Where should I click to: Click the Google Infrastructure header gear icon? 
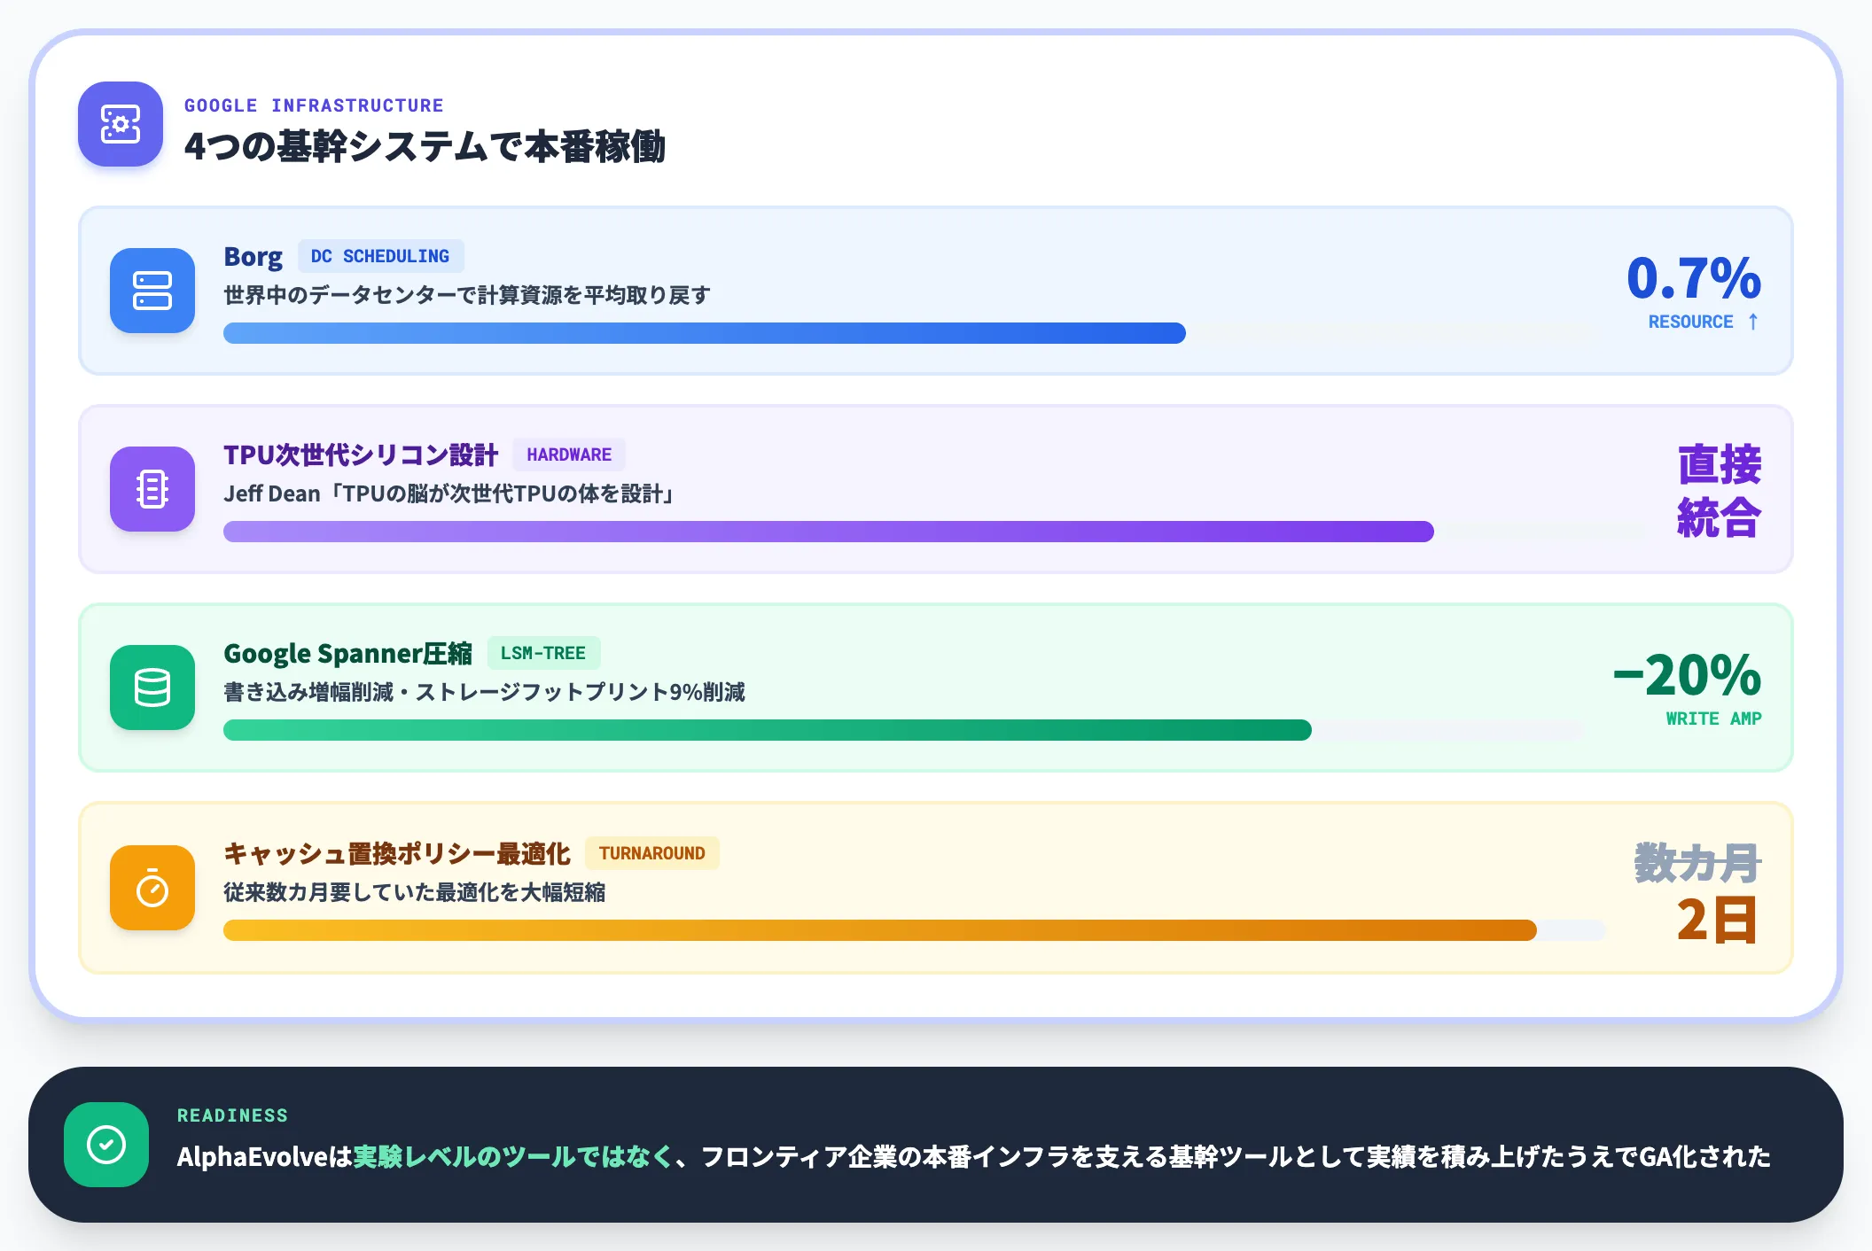tap(121, 124)
